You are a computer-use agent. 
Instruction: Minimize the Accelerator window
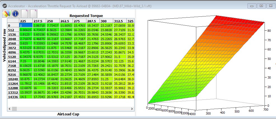pos(252,6)
